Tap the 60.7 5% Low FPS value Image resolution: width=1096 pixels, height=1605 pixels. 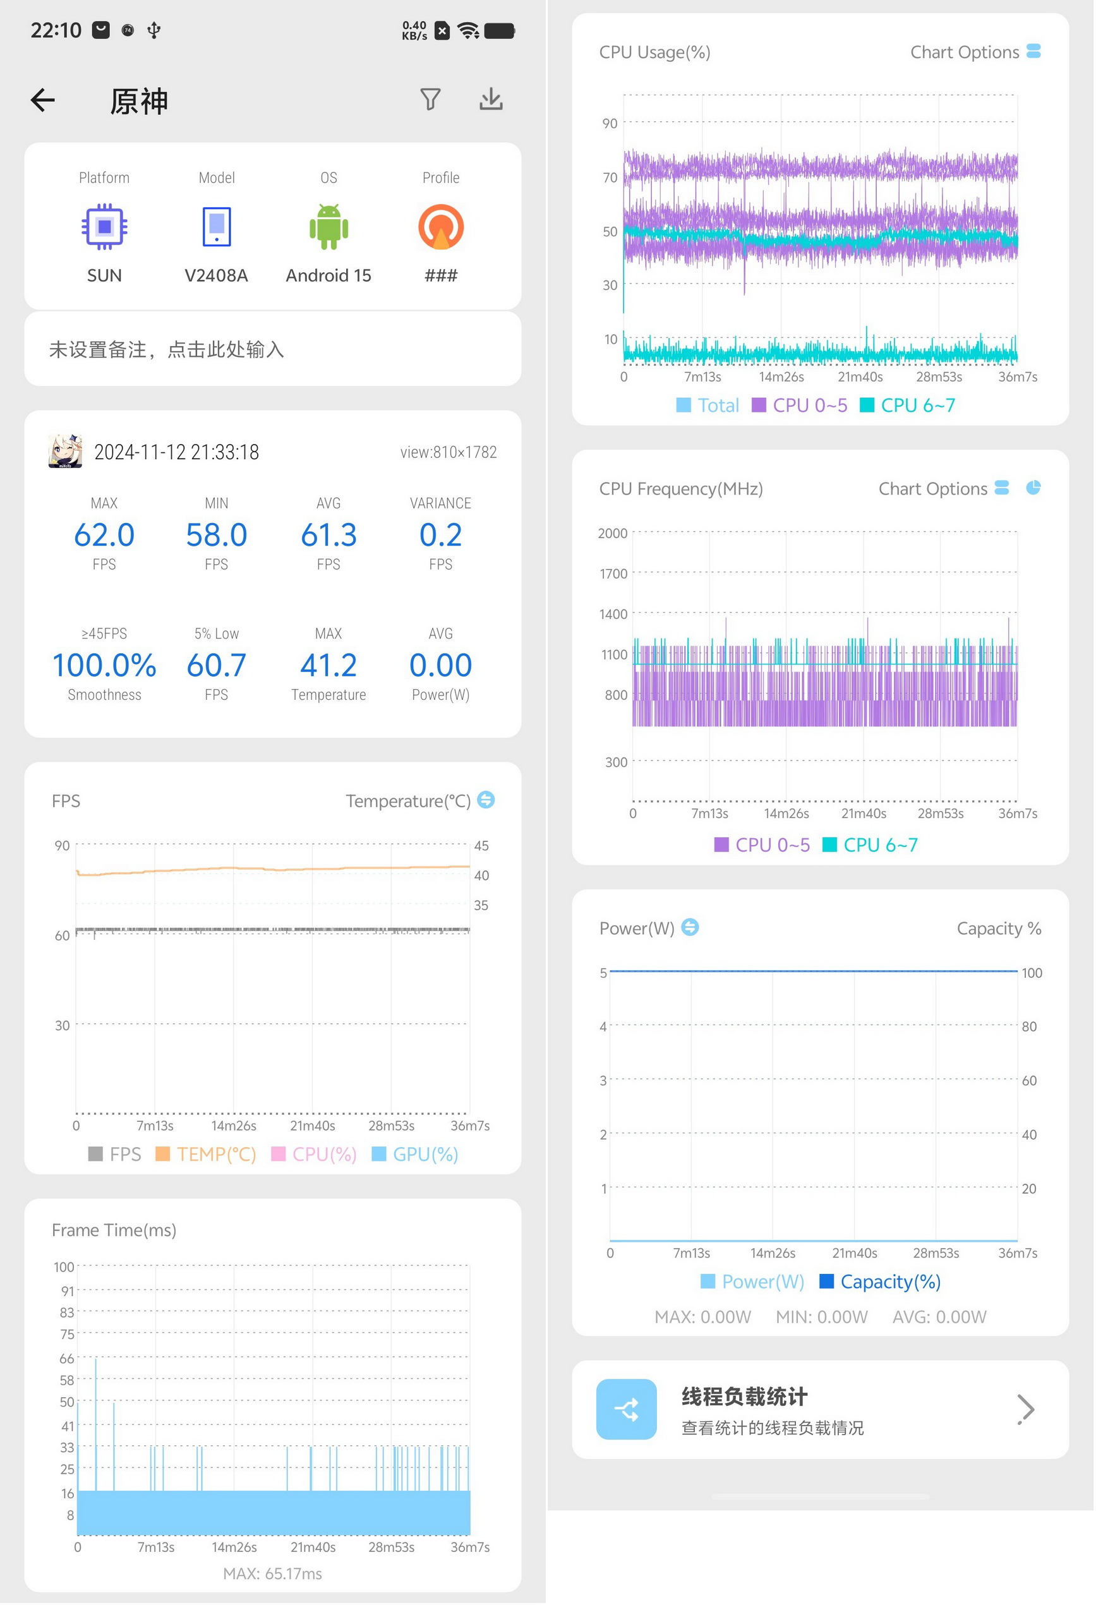click(217, 666)
